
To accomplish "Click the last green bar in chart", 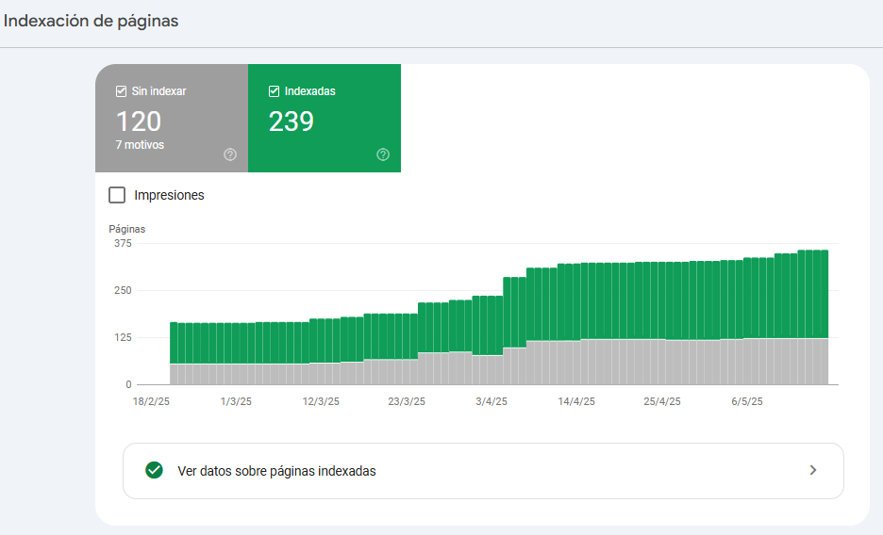I will pyautogui.click(x=825, y=292).
